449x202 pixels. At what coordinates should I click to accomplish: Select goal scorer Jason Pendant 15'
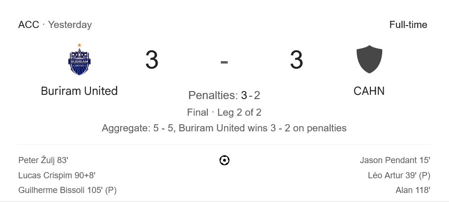(395, 160)
